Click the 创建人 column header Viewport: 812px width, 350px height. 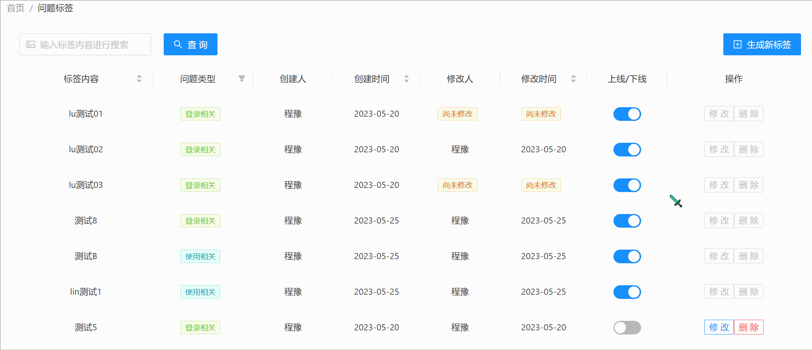coord(293,79)
